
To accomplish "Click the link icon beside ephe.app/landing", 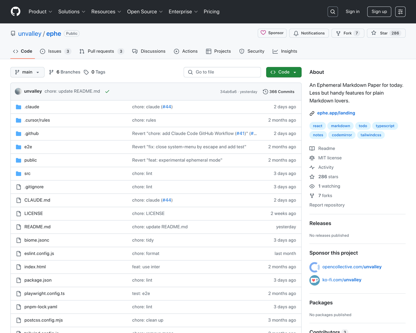I will point(312,113).
